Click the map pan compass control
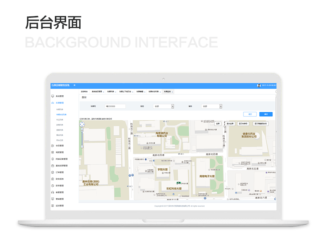The width and height of the screenshot is (327, 240). click(82, 124)
